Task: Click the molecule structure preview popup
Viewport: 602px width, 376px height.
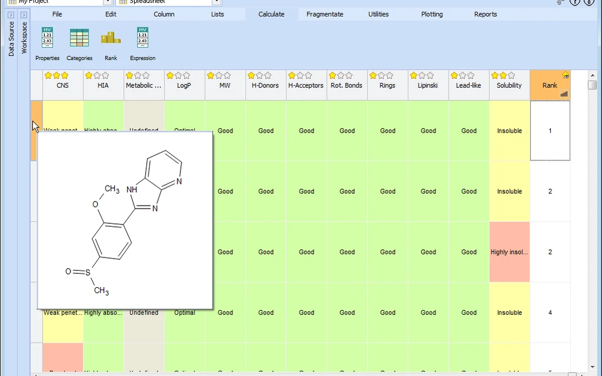Action: click(125, 220)
